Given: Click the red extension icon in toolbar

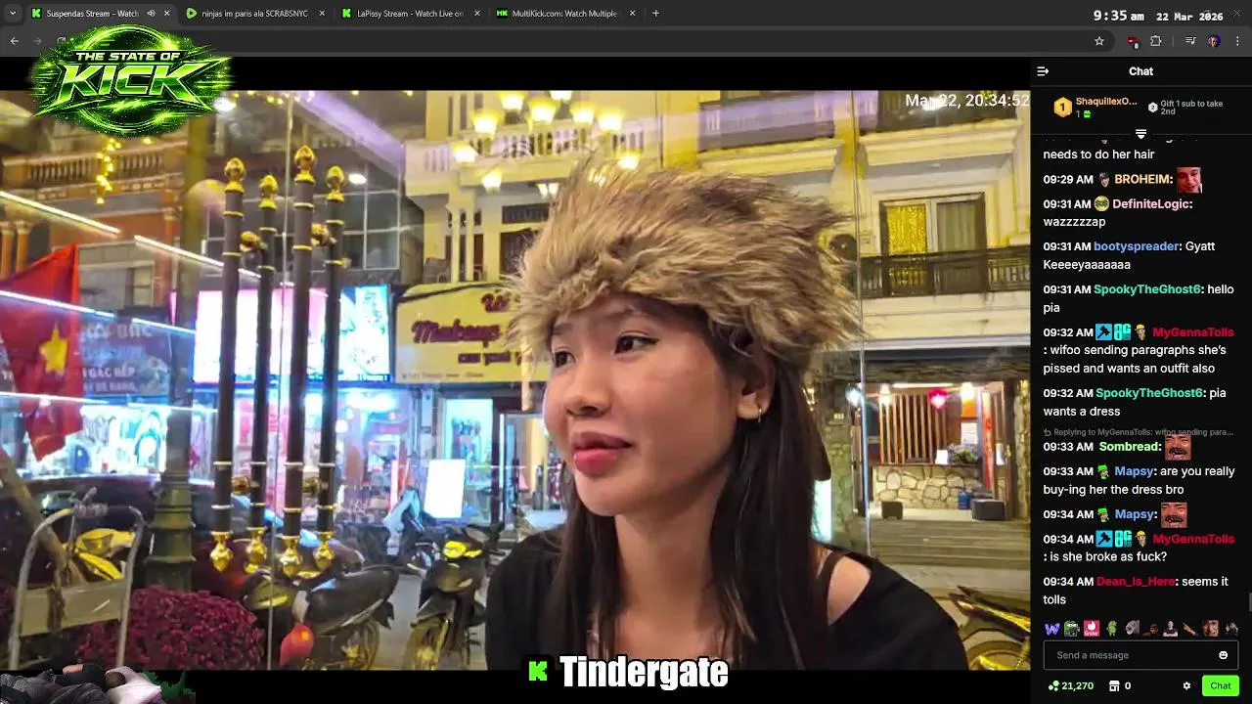Looking at the screenshot, I should coord(1133,41).
